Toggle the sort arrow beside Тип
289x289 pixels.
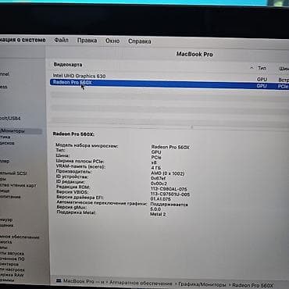pyautogui.click(x=252, y=68)
